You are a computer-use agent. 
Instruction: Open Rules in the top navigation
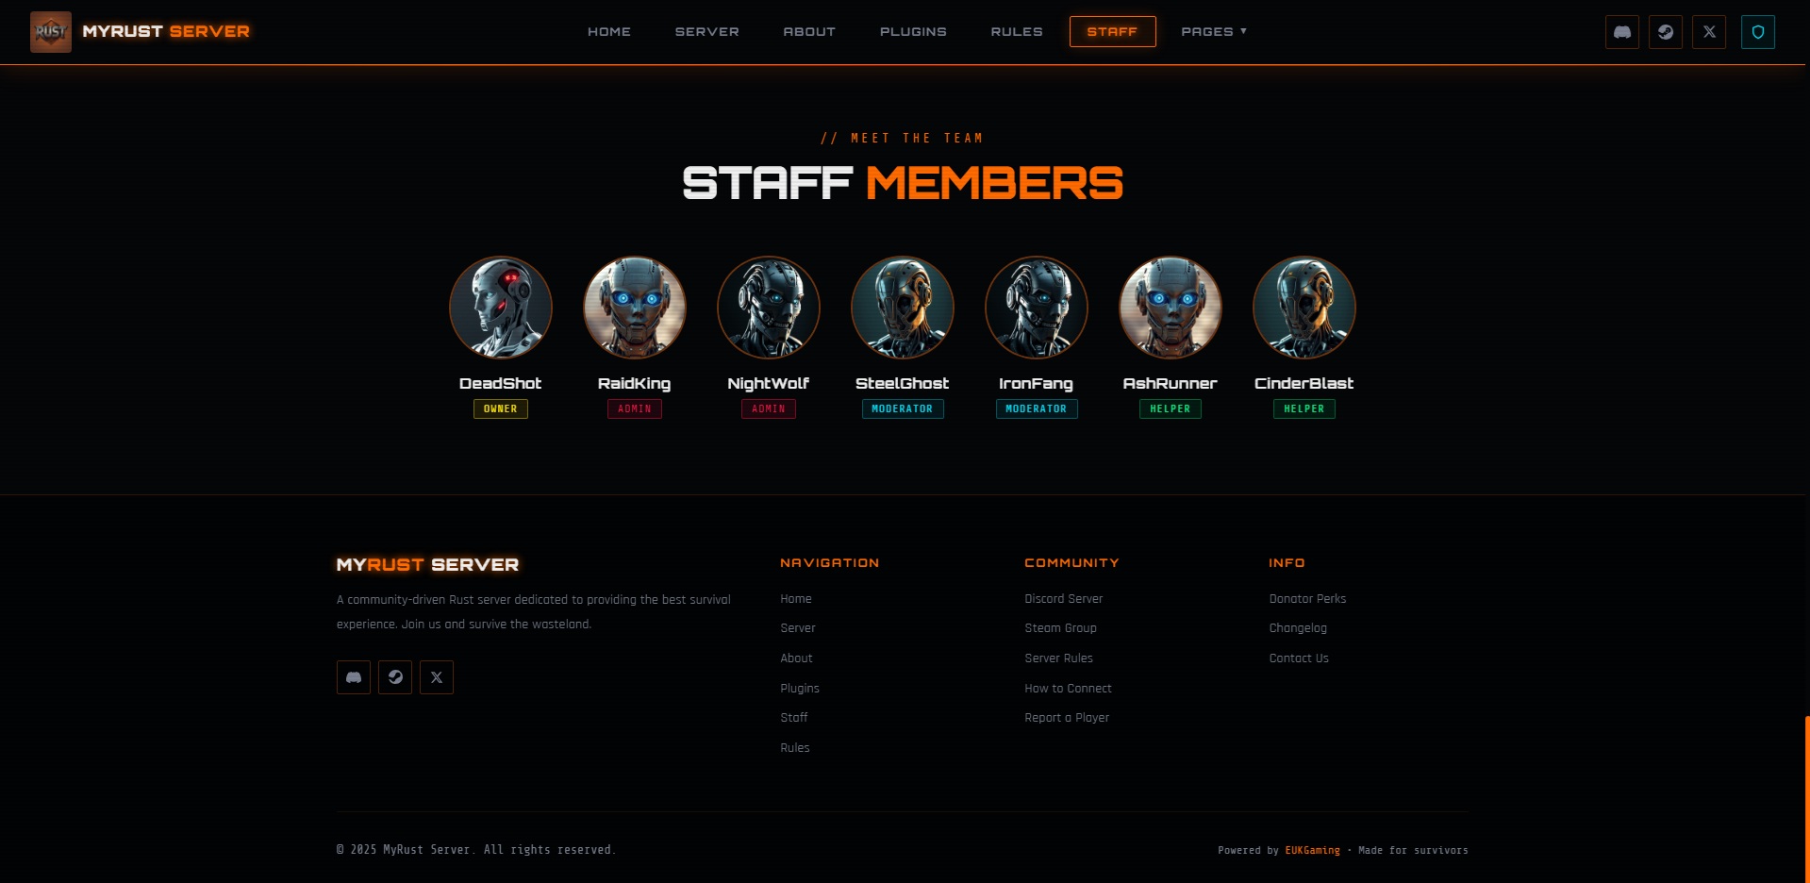pos(1016,32)
